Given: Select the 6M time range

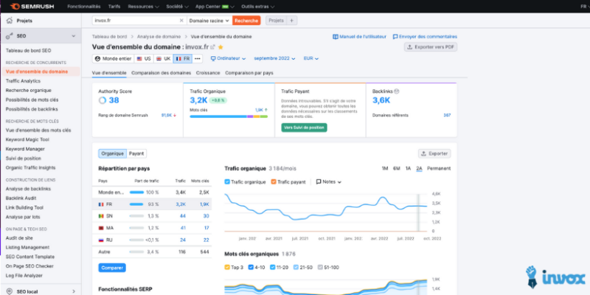Looking at the screenshot, I should point(397,169).
